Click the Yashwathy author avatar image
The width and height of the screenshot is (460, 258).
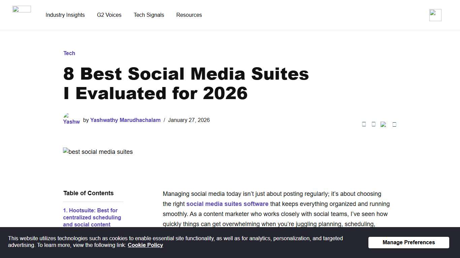pos(71,119)
